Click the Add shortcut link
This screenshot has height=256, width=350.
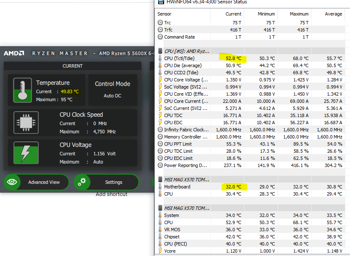111,194
